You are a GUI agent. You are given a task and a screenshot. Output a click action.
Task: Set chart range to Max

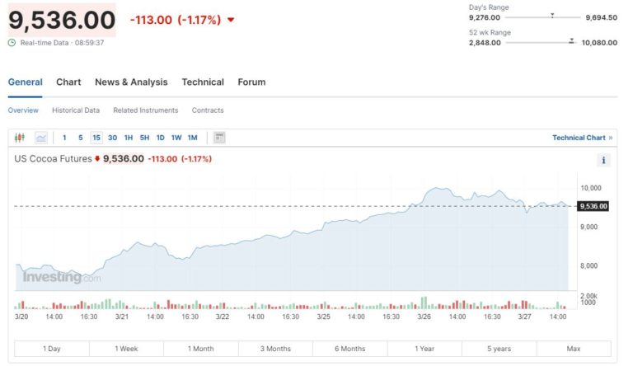pos(574,349)
